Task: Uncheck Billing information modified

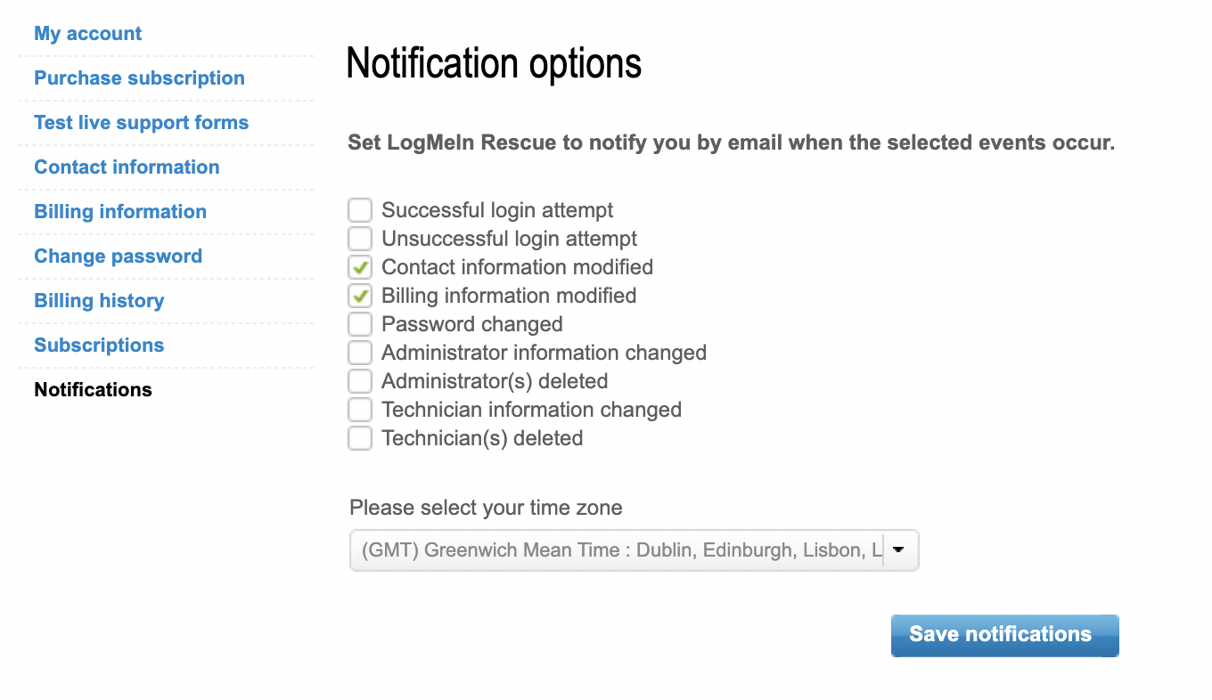Action: [x=359, y=295]
